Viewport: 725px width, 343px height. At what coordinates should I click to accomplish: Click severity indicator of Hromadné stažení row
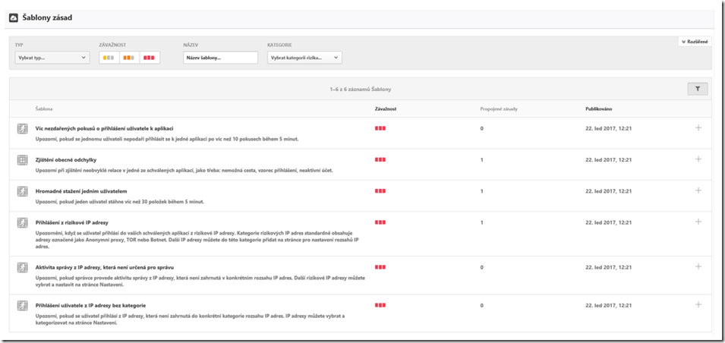pyautogui.click(x=380, y=191)
